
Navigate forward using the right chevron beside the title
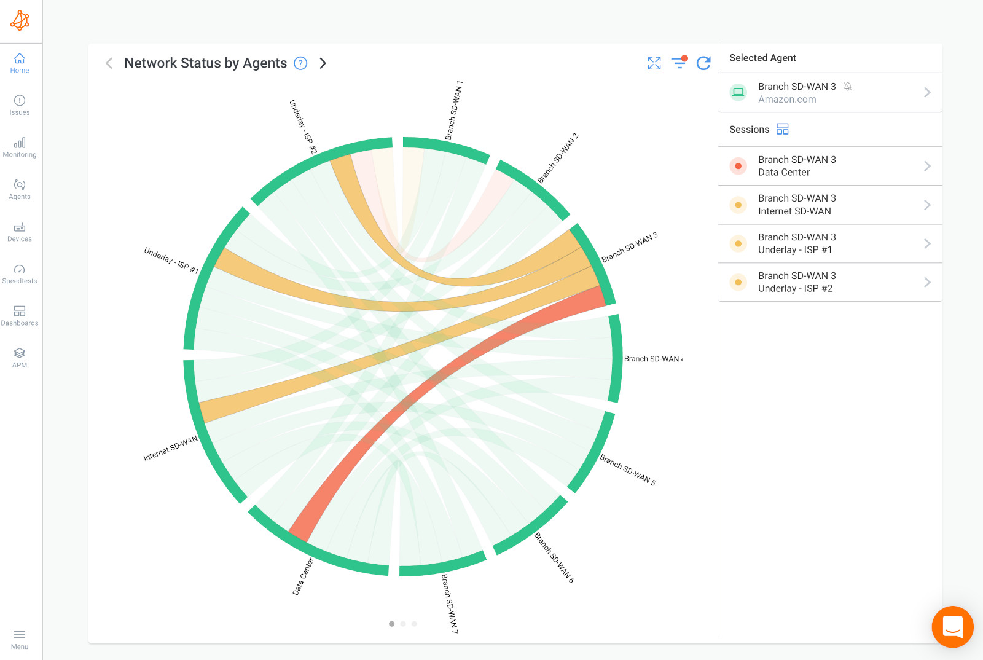click(323, 63)
